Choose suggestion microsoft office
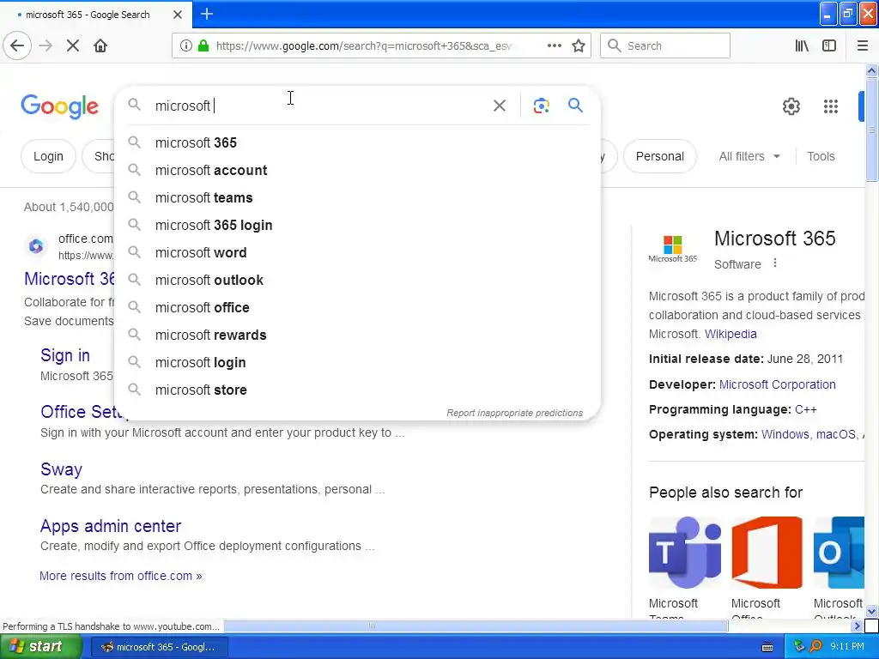 pos(357,307)
